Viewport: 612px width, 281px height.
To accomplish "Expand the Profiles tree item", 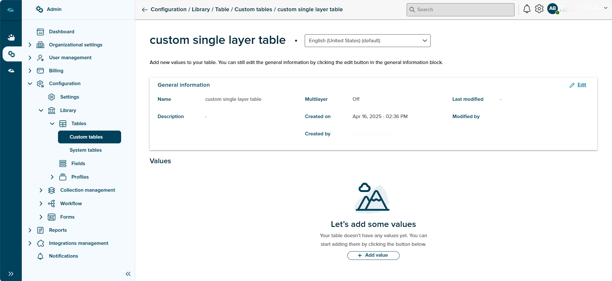I will pyautogui.click(x=52, y=177).
